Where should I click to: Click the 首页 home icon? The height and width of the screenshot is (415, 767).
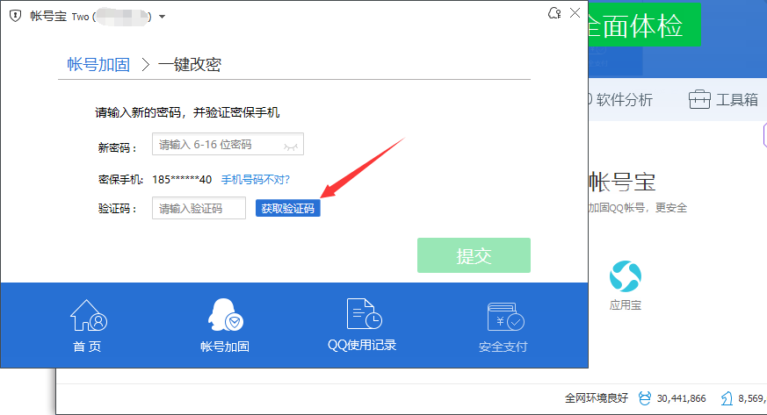[x=89, y=315]
